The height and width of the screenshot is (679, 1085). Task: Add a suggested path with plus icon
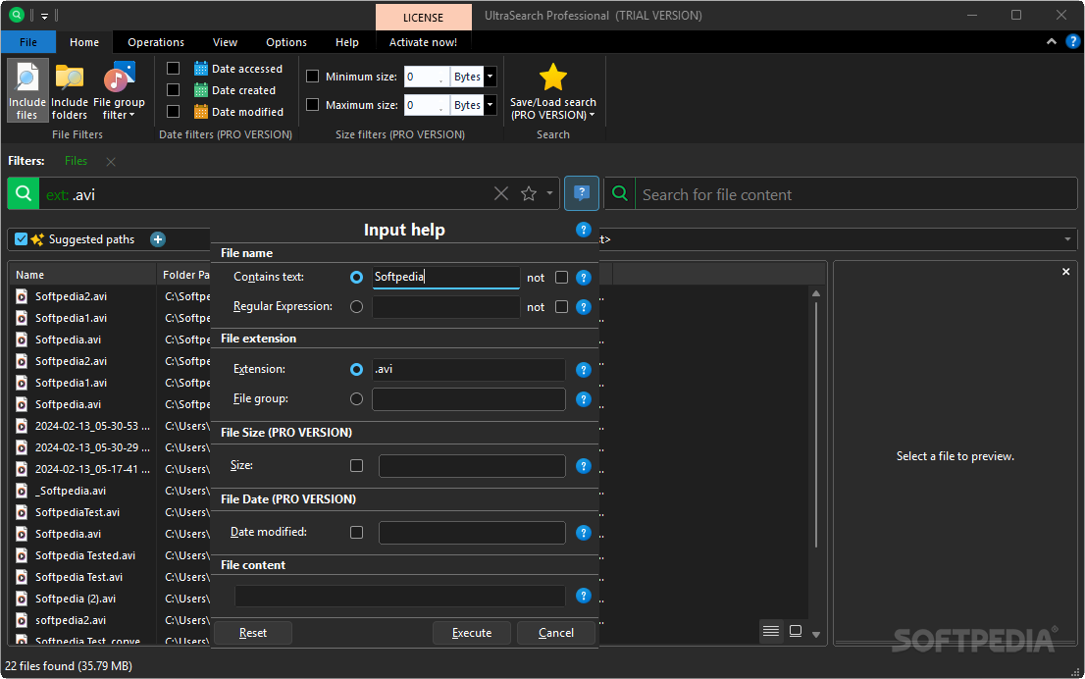(158, 239)
